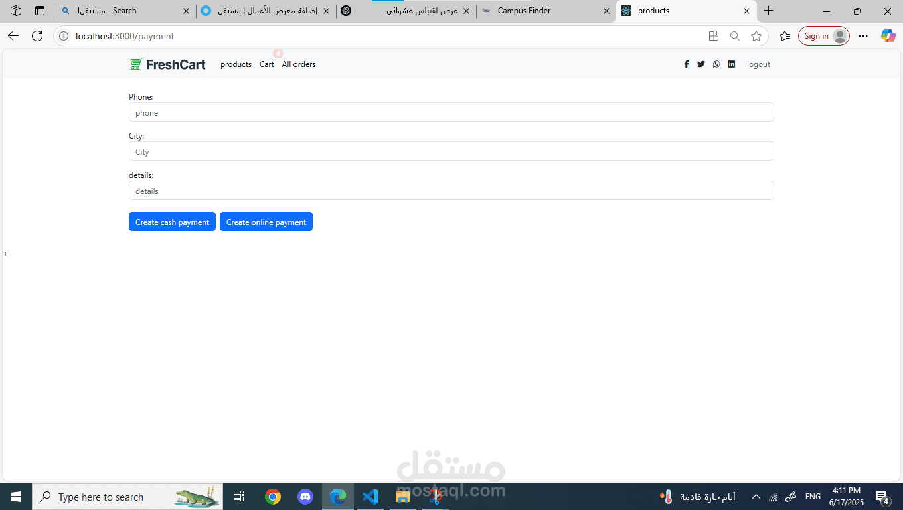903x510 pixels.
Task: View site information icon in address bar
Action: click(64, 36)
